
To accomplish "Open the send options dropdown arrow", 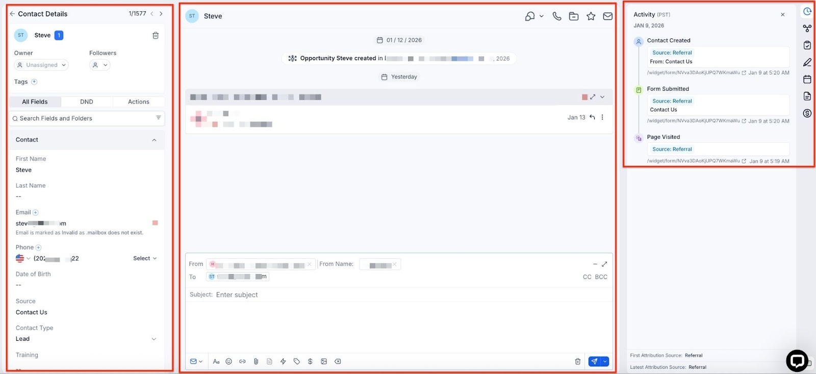I will [605, 361].
